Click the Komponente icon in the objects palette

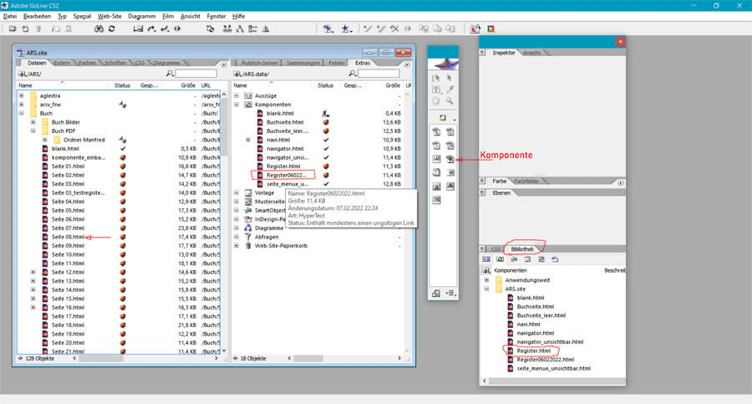pos(450,158)
